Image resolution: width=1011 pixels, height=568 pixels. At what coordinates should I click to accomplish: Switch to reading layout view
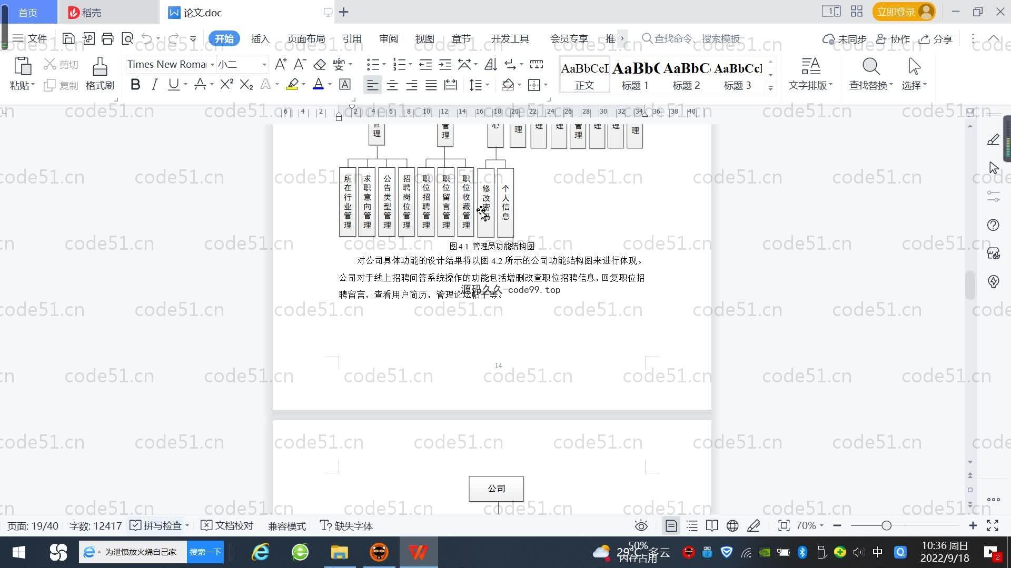(712, 526)
